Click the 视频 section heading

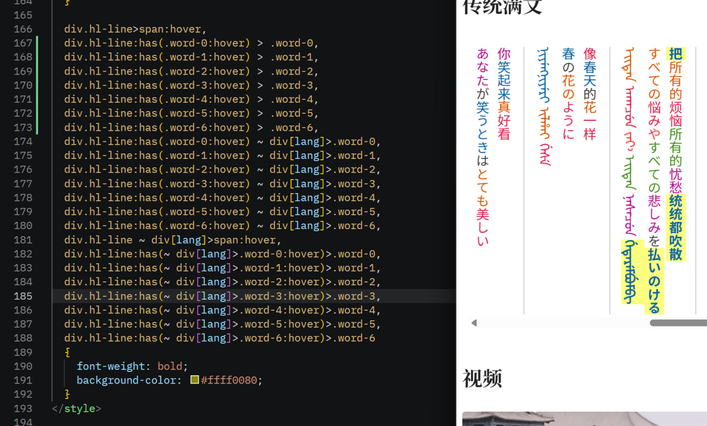(482, 379)
